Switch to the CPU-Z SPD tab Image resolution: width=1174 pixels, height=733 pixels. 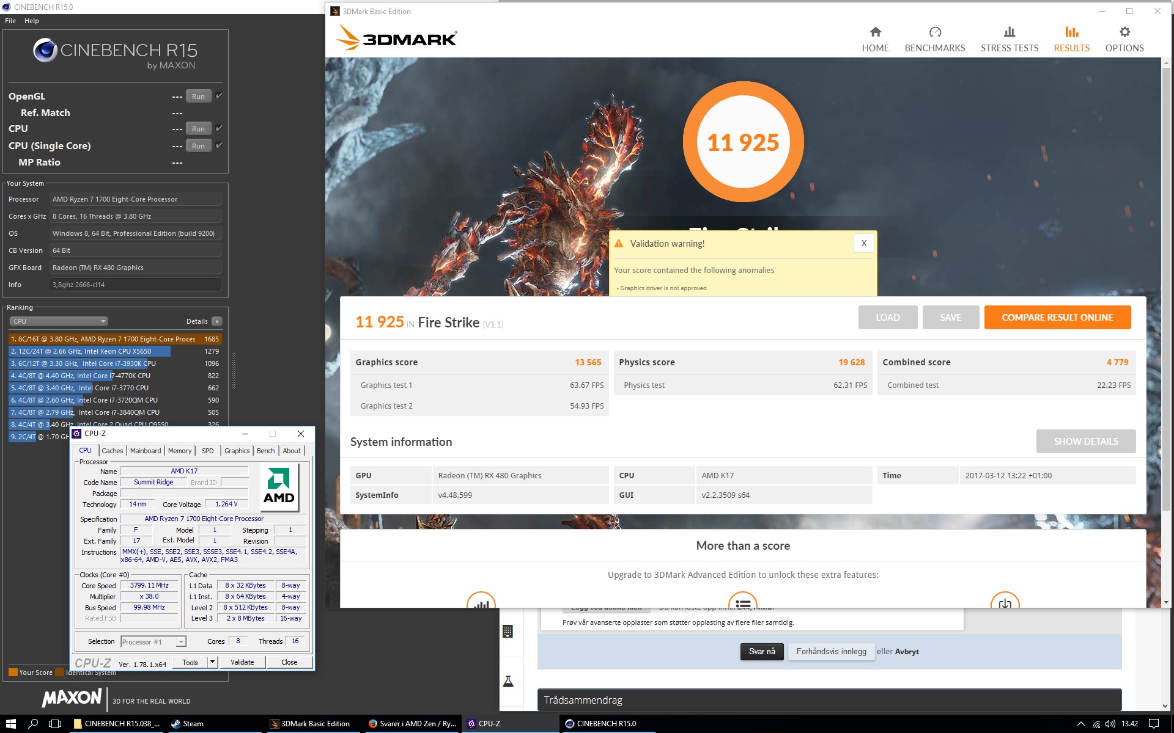tap(208, 451)
